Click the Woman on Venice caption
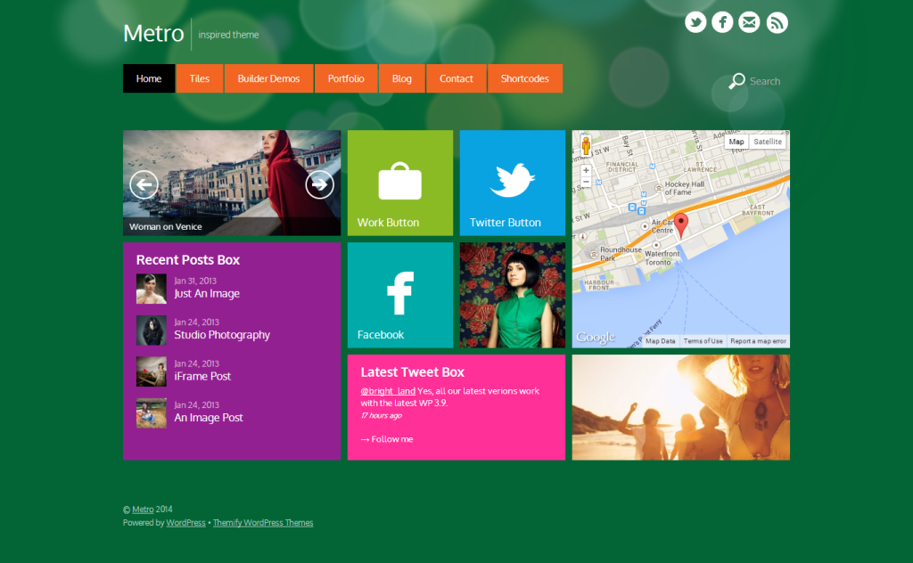Image resolution: width=913 pixels, height=563 pixels. [x=165, y=227]
